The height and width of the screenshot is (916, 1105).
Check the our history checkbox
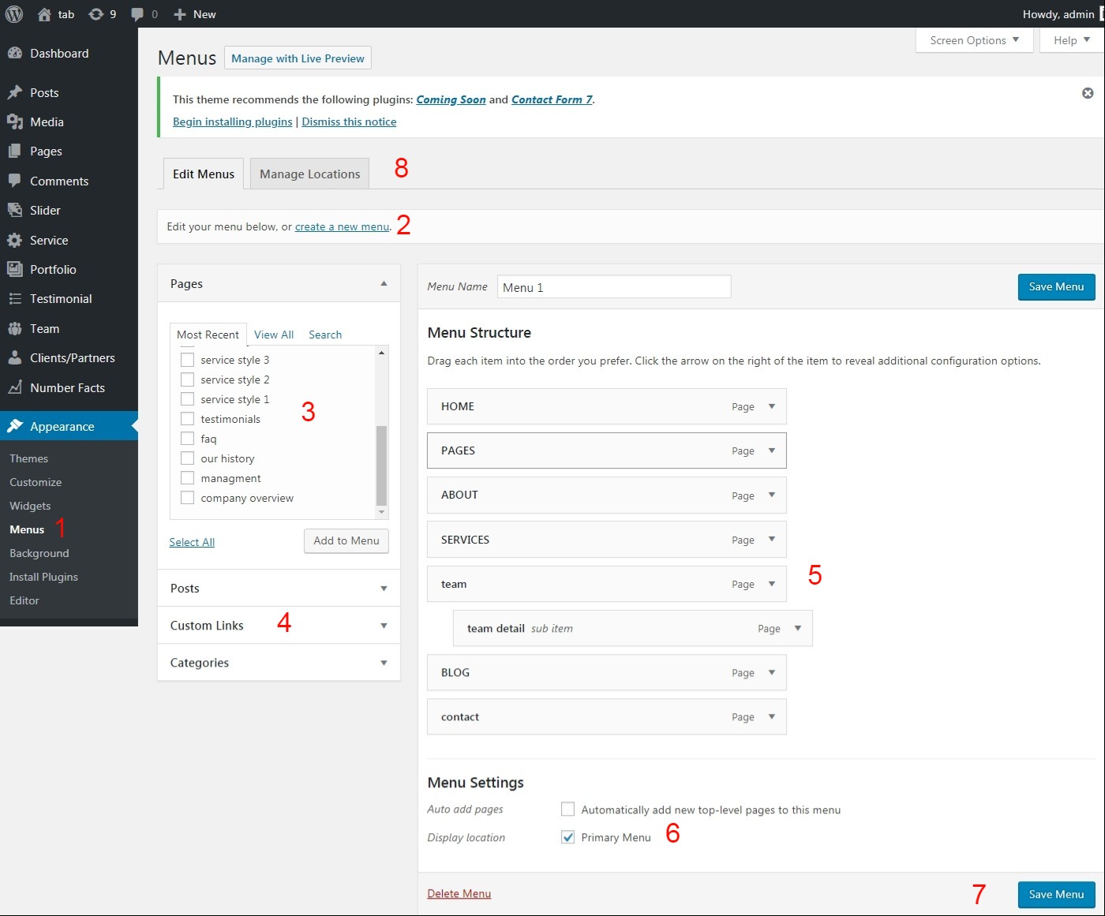pos(187,458)
